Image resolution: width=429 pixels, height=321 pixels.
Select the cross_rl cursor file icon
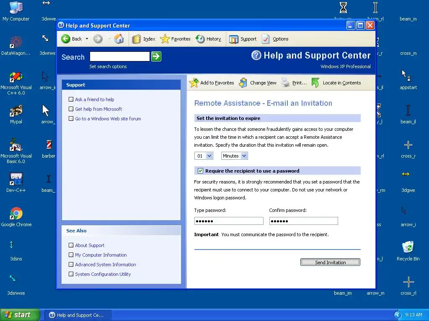(408, 285)
